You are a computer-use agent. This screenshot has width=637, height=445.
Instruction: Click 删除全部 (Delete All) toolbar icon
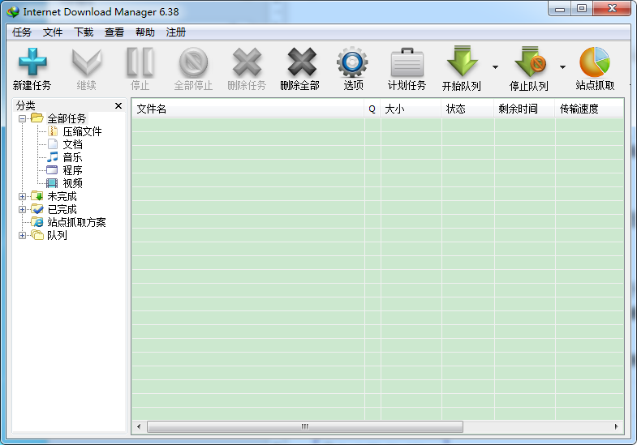pyautogui.click(x=300, y=62)
